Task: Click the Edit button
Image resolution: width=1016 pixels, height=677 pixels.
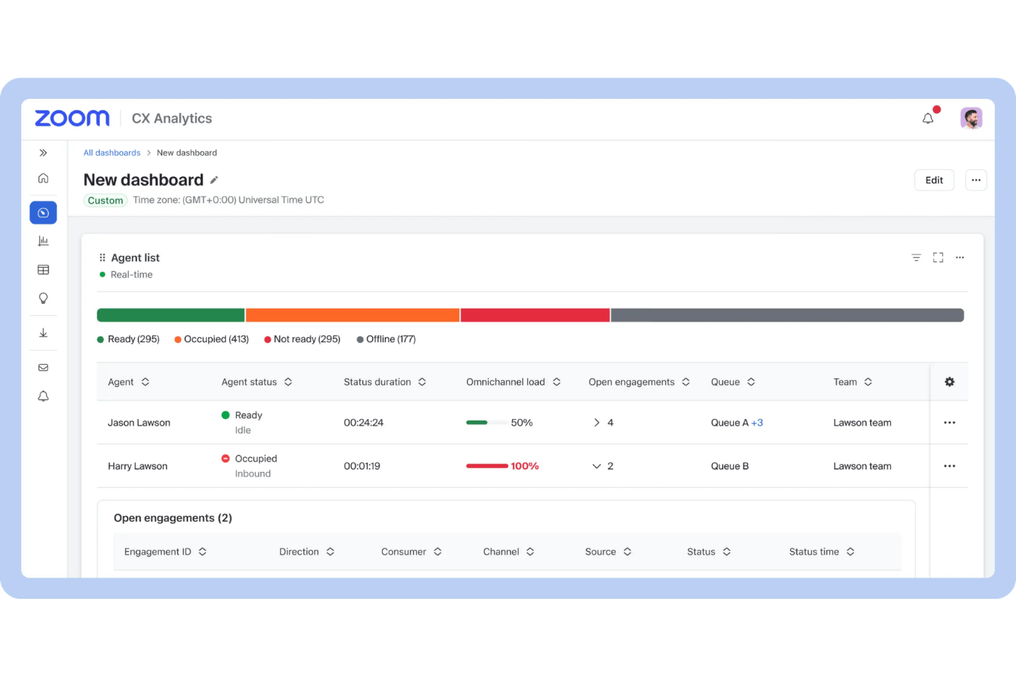Action: point(934,180)
